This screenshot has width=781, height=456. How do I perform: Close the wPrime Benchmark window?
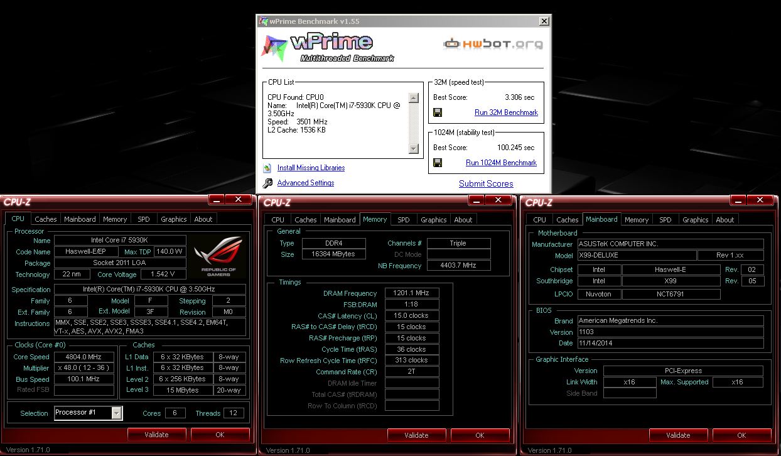[x=544, y=21]
